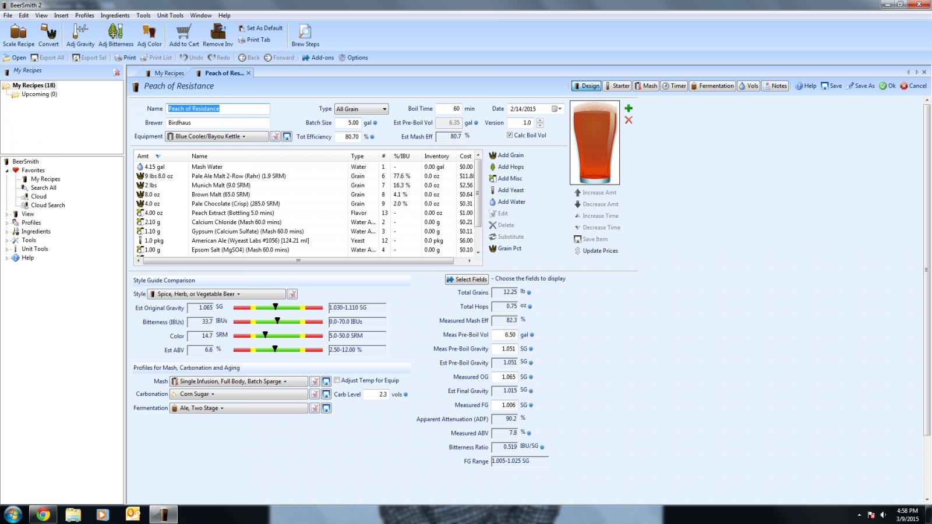The height and width of the screenshot is (524, 932).
Task: Open the Notes tab
Action: (775, 86)
